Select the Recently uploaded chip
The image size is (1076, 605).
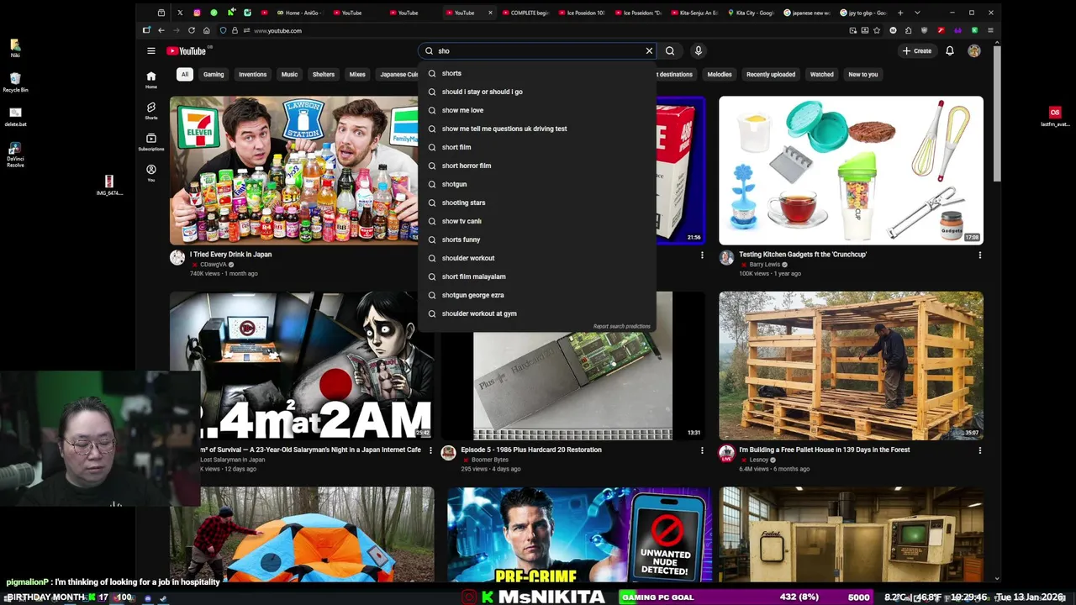(x=771, y=74)
